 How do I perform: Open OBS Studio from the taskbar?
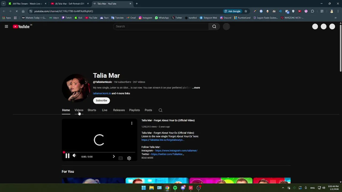pos(199,188)
